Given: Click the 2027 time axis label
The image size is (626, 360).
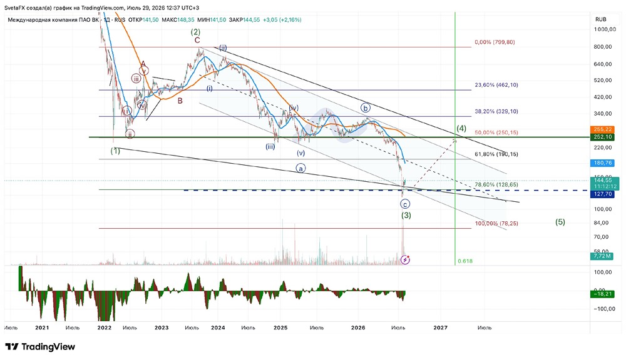Looking at the screenshot, I should (440, 327).
